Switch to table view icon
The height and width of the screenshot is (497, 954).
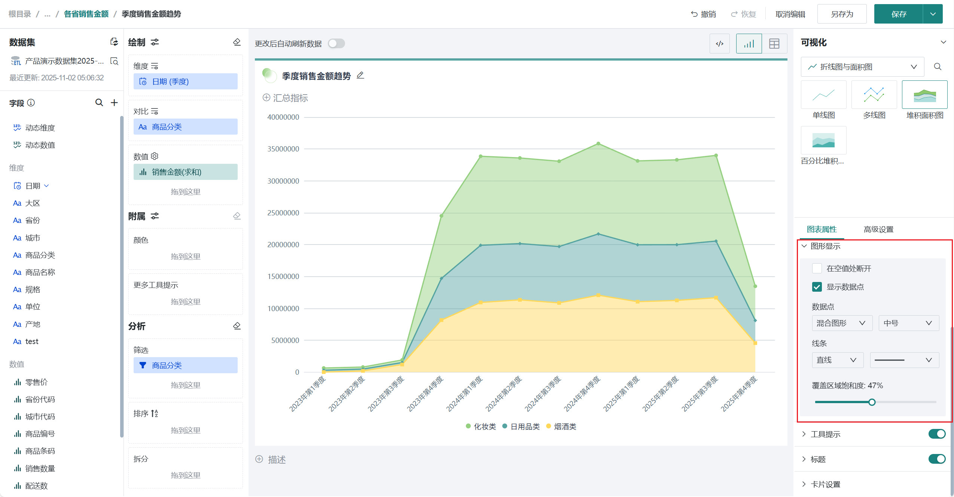774,44
